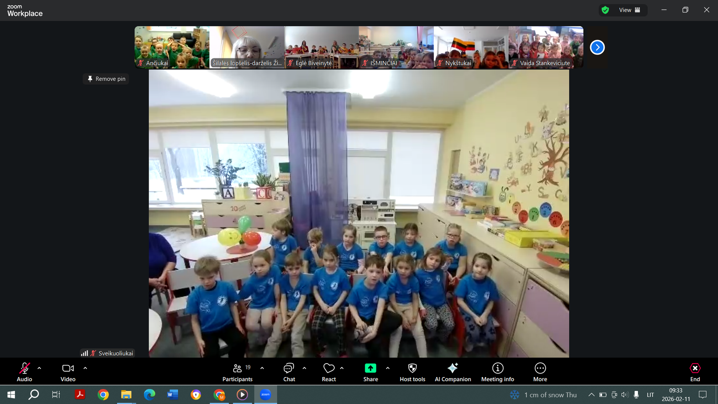Viewport: 718px width, 404px height.
Task: Open Host tools shield icon
Action: coord(412,372)
